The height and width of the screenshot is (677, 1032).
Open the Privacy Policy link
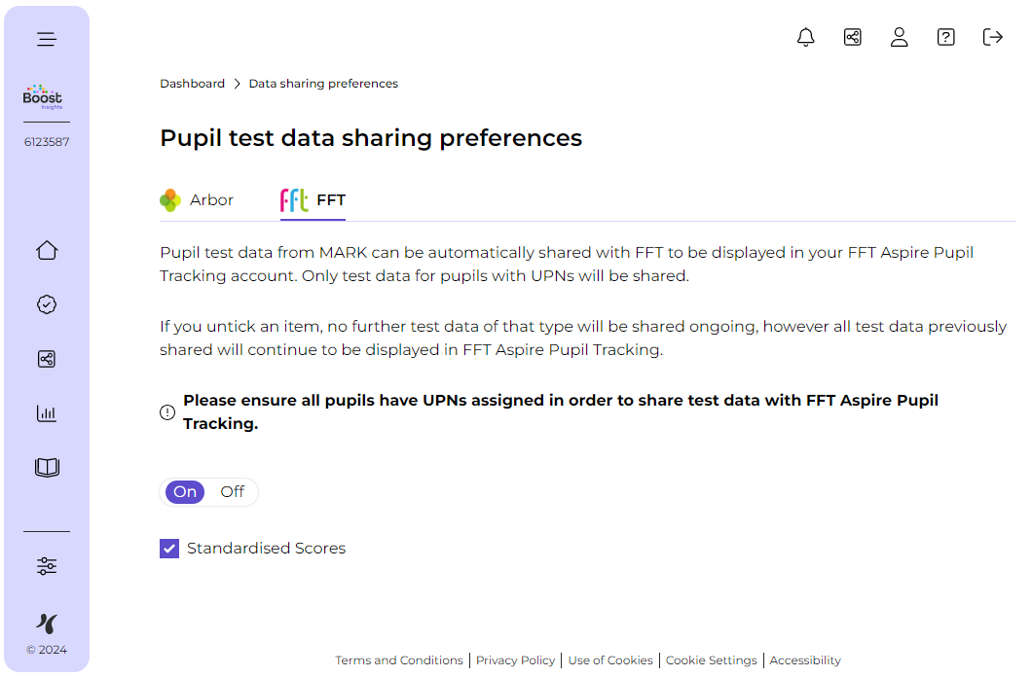point(515,660)
